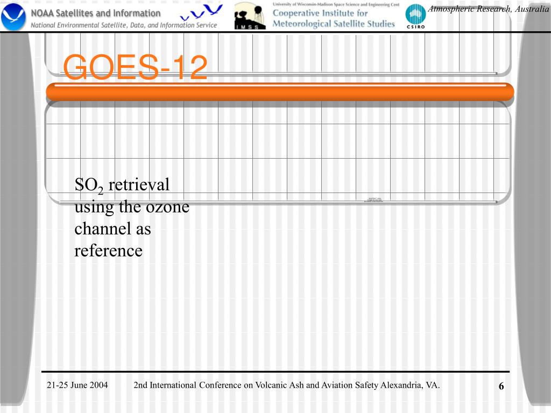
Task: Click slide number '6'
Action: (x=501, y=386)
